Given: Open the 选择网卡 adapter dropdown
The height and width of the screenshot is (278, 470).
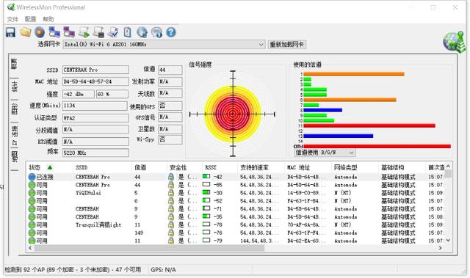Looking at the screenshot, I should tap(261, 45).
